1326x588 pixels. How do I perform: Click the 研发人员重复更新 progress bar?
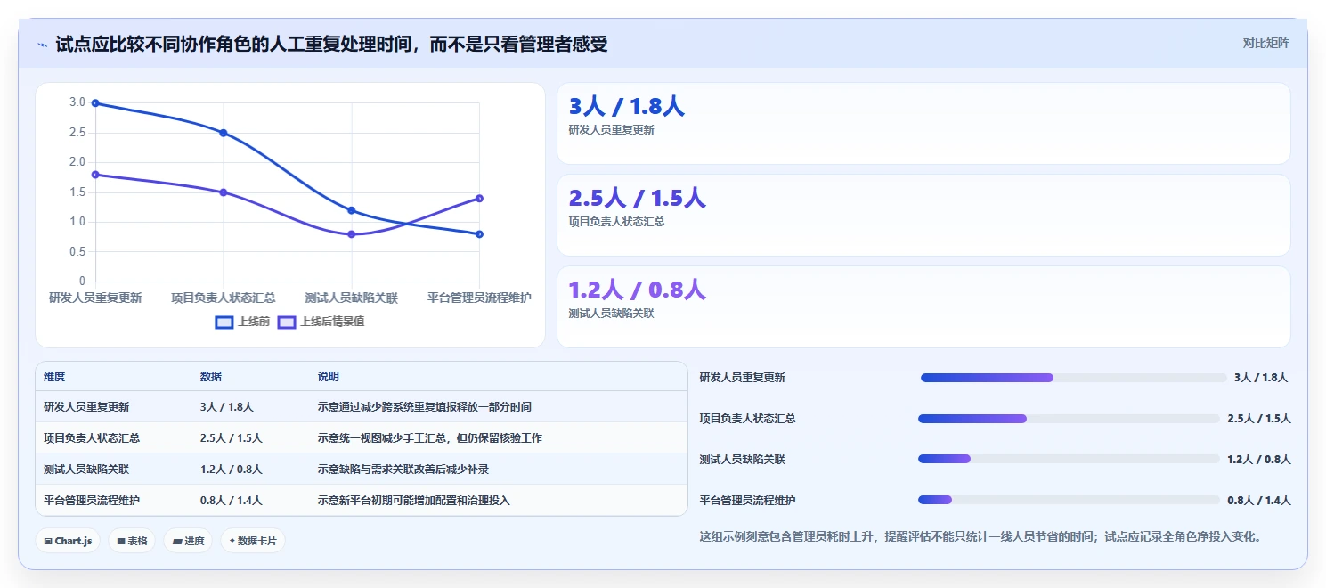click(x=1073, y=378)
